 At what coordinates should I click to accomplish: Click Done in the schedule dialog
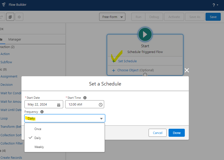coord(177,133)
